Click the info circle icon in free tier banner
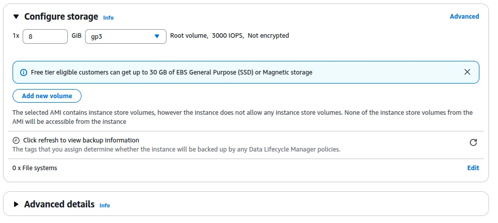Viewport: 498px width, 223px height. point(24,72)
